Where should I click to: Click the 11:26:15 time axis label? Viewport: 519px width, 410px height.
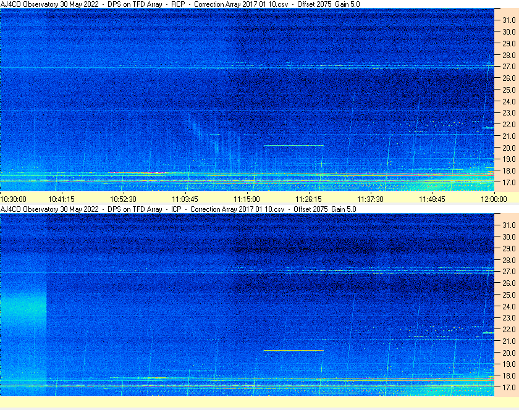point(308,199)
